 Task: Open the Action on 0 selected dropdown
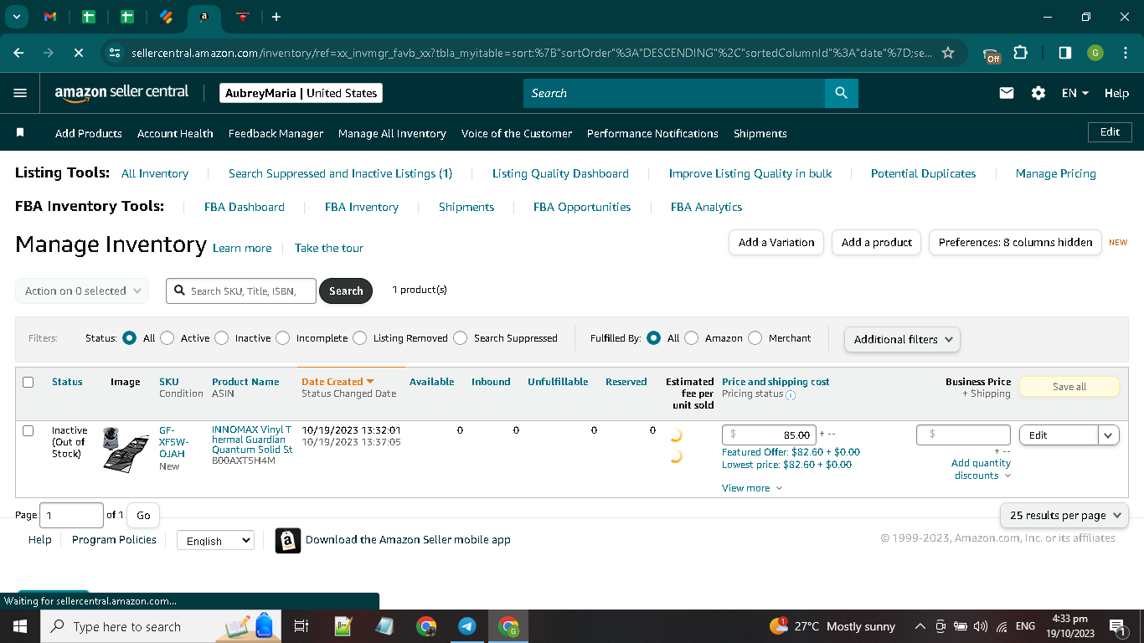[x=82, y=291]
